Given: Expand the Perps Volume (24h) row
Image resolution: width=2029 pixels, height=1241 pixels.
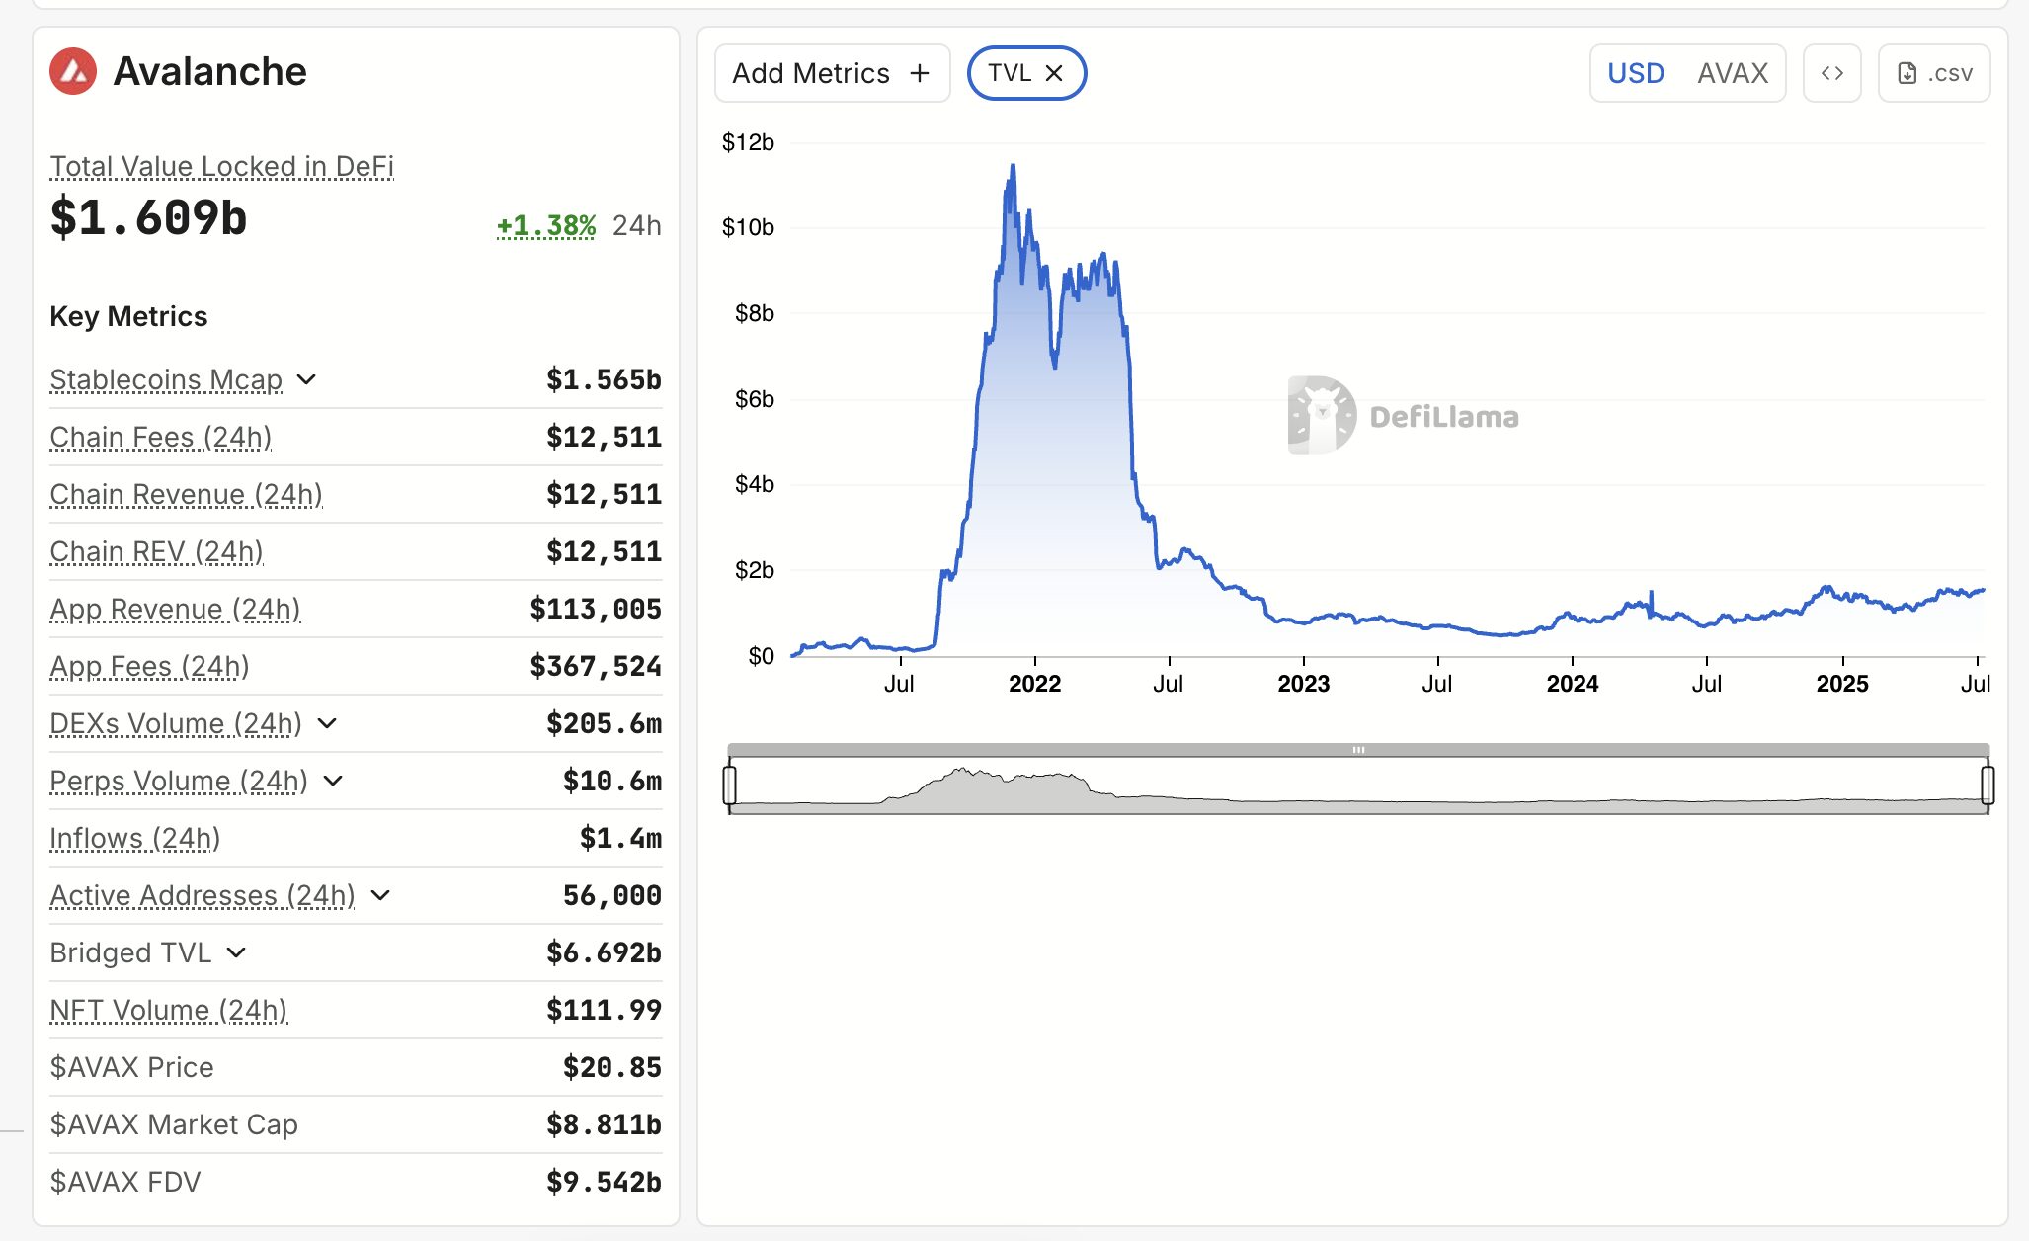Looking at the screenshot, I should coord(333,781).
